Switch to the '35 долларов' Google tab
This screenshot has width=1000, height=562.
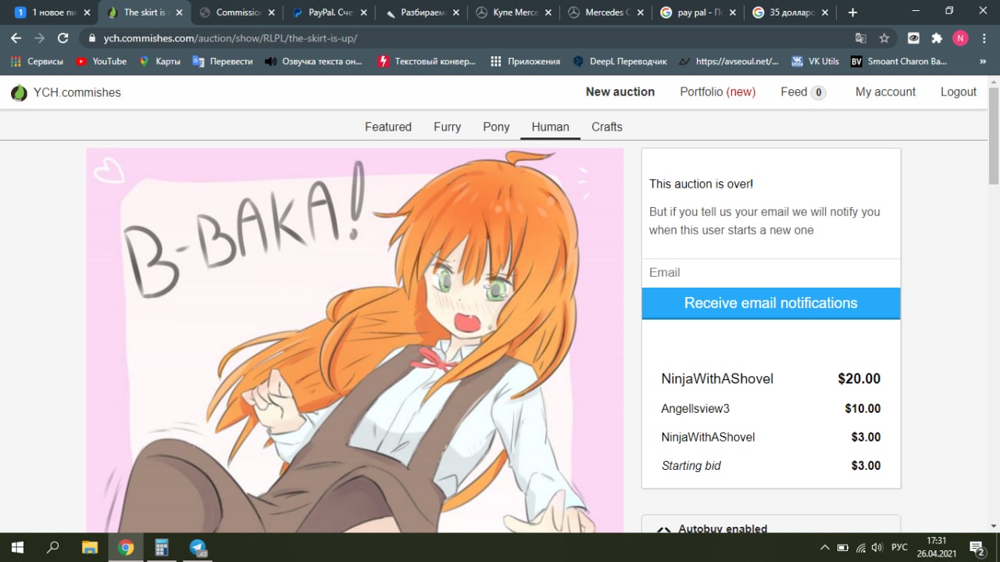pyautogui.click(x=790, y=13)
